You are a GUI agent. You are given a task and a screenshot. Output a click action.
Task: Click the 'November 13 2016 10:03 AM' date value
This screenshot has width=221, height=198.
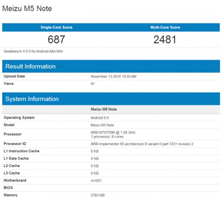pyautogui.click(x=113, y=77)
